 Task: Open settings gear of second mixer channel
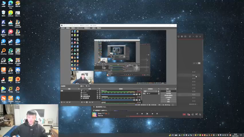[139, 100]
